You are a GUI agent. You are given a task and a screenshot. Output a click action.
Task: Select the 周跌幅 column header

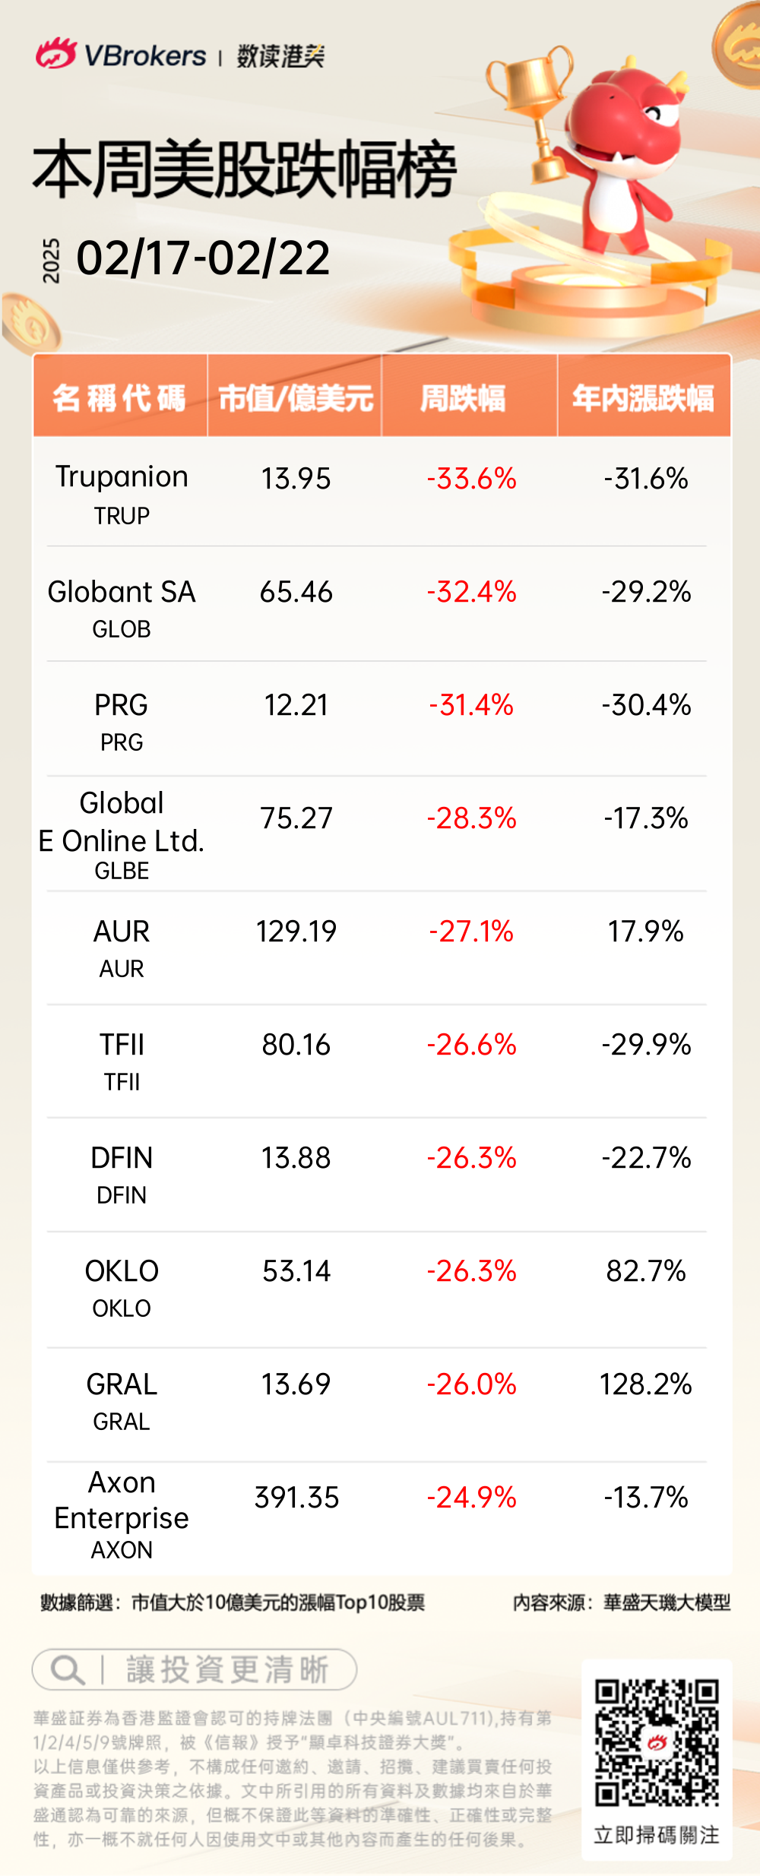click(463, 397)
